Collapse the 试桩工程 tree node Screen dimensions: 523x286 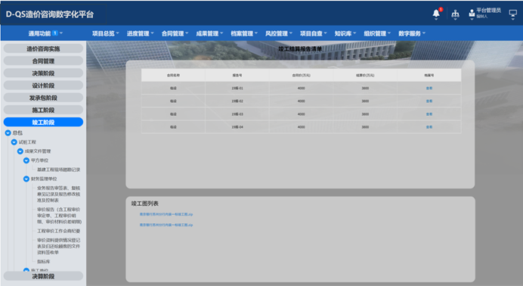tap(14, 142)
